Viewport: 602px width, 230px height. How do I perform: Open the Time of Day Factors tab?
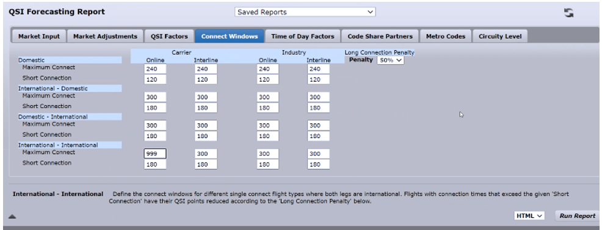pos(303,37)
